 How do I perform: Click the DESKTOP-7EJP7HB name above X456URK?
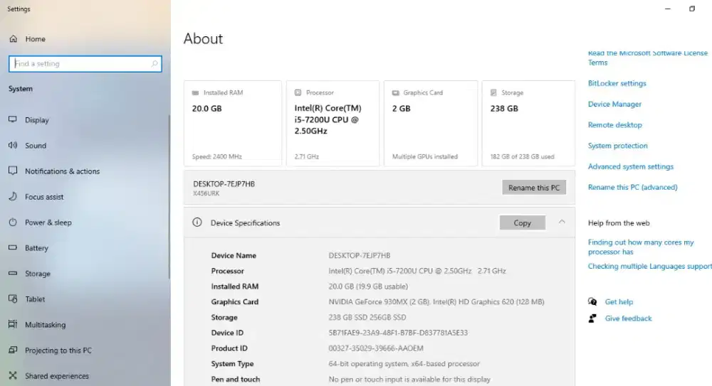(224, 183)
